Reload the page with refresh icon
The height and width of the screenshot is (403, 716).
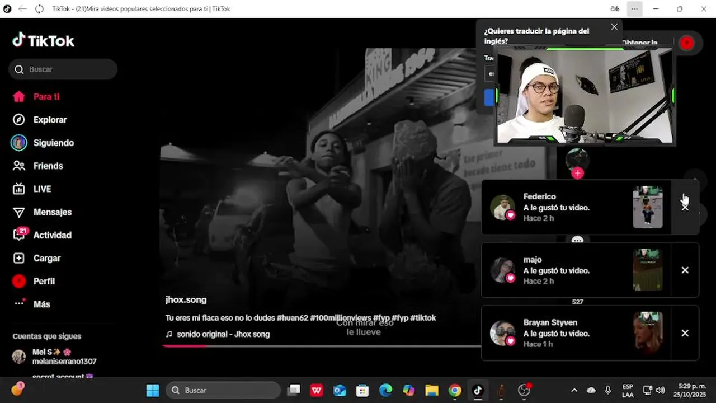point(39,8)
